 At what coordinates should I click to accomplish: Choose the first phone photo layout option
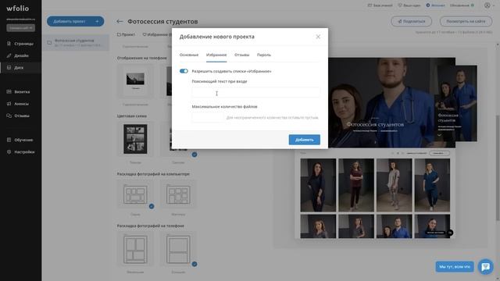point(135,249)
